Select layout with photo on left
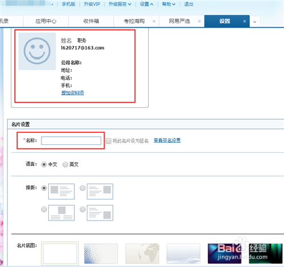The image size is (284, 267). pos(44,188)
